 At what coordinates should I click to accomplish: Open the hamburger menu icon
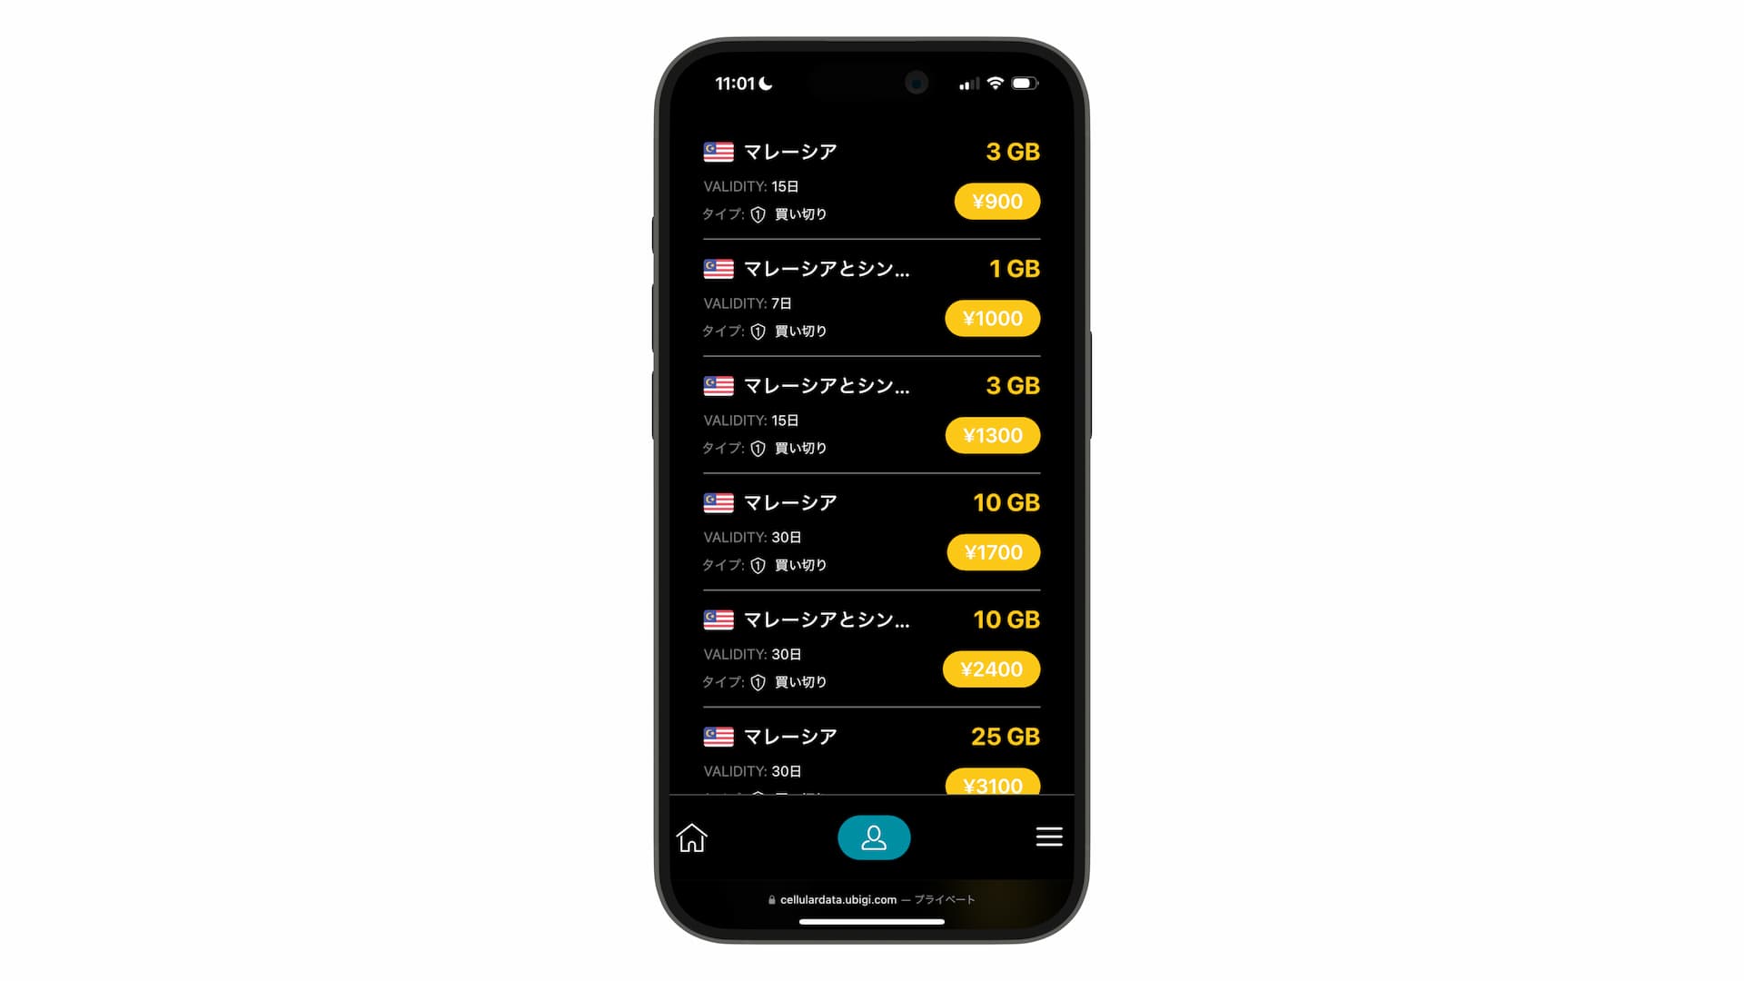pos(1048,836)
